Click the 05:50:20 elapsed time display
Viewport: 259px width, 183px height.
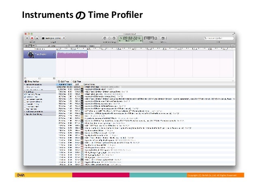[130, 38]
